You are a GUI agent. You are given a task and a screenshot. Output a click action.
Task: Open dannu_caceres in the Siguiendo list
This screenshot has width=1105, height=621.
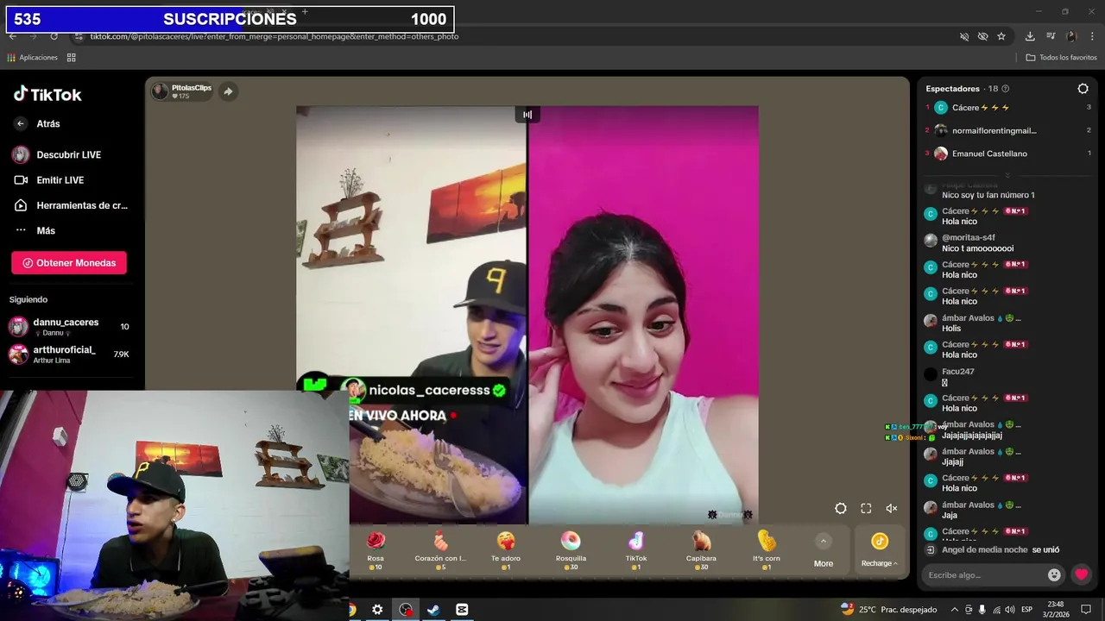point(69,327)
